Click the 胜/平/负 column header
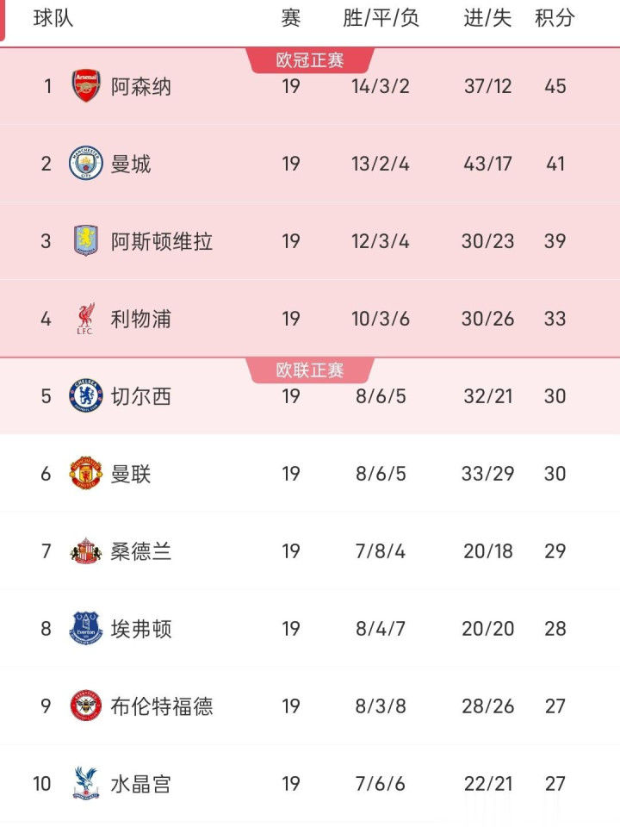 [x=381, y=18]
